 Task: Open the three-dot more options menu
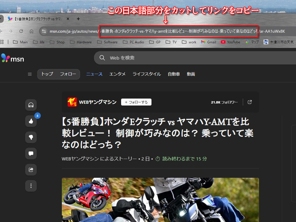(x=31, y=186)
